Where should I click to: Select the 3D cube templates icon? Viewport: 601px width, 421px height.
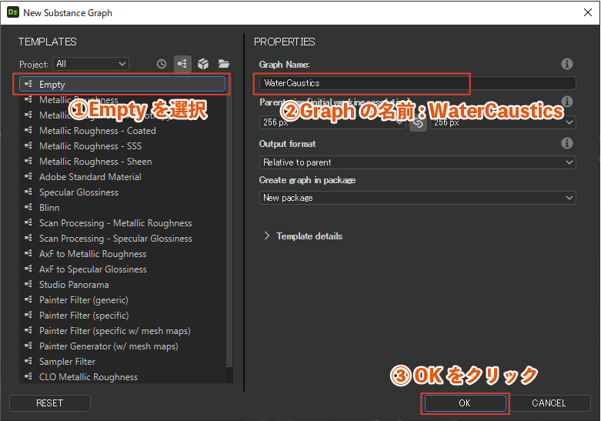tap(203, 64)
